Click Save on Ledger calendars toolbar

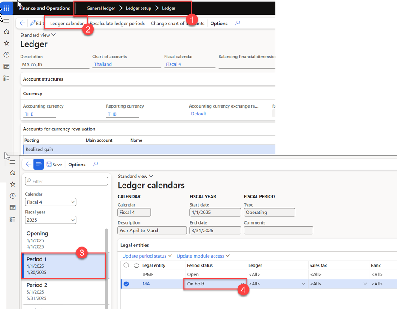pos(54,165)
